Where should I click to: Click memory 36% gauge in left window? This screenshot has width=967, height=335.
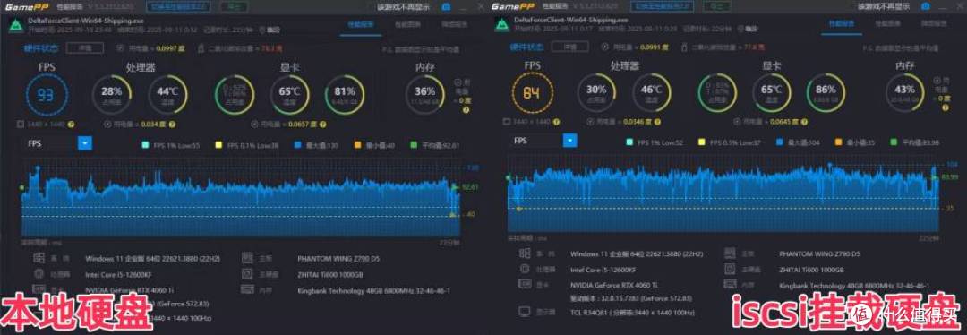424,94
